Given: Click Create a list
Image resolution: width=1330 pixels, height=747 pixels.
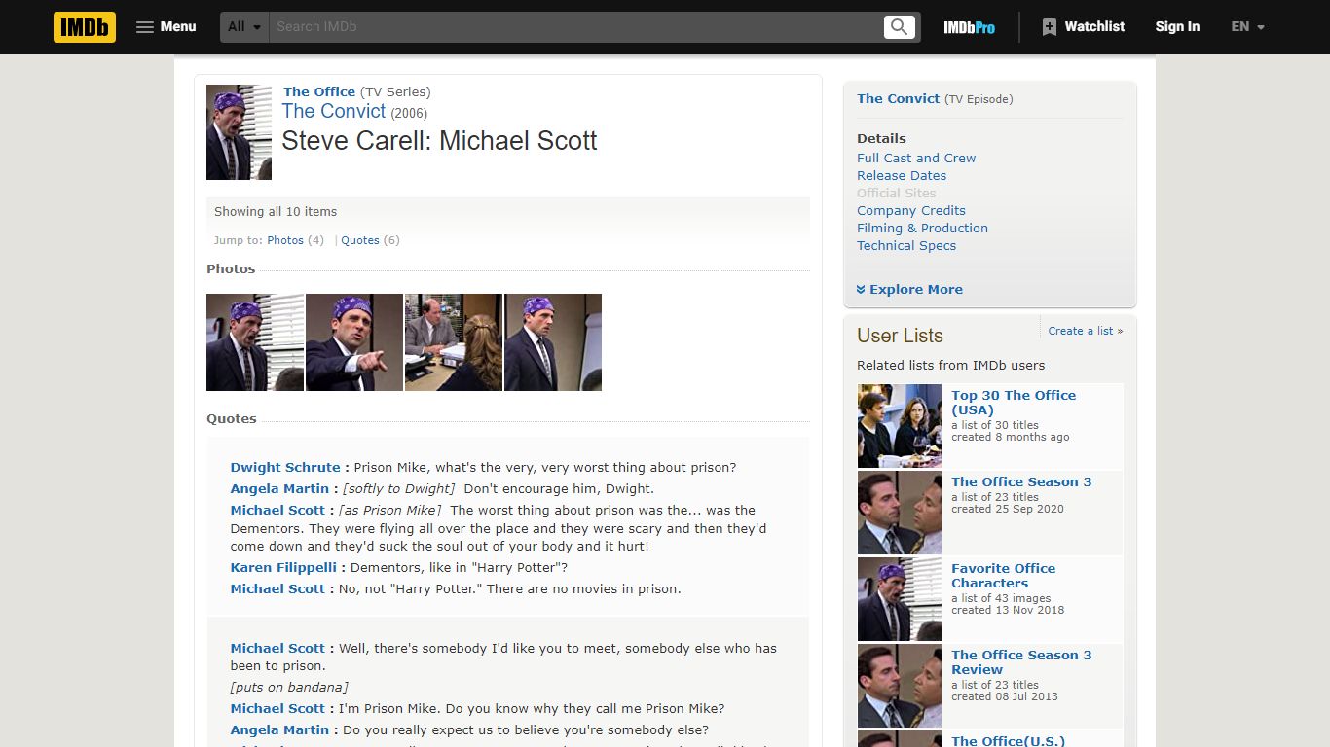Looking at the screenshot, I should pos(1082,330).
